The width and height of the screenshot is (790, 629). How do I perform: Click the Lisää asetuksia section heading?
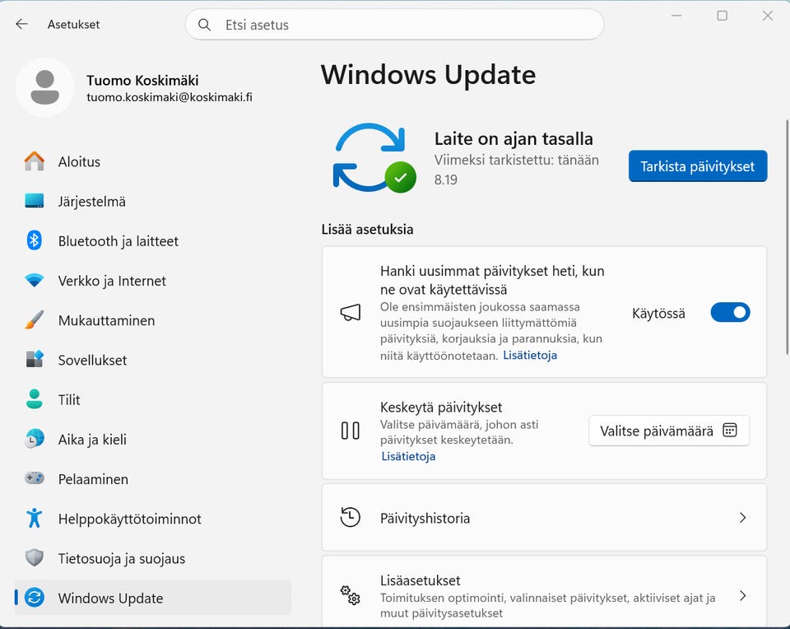367,230
